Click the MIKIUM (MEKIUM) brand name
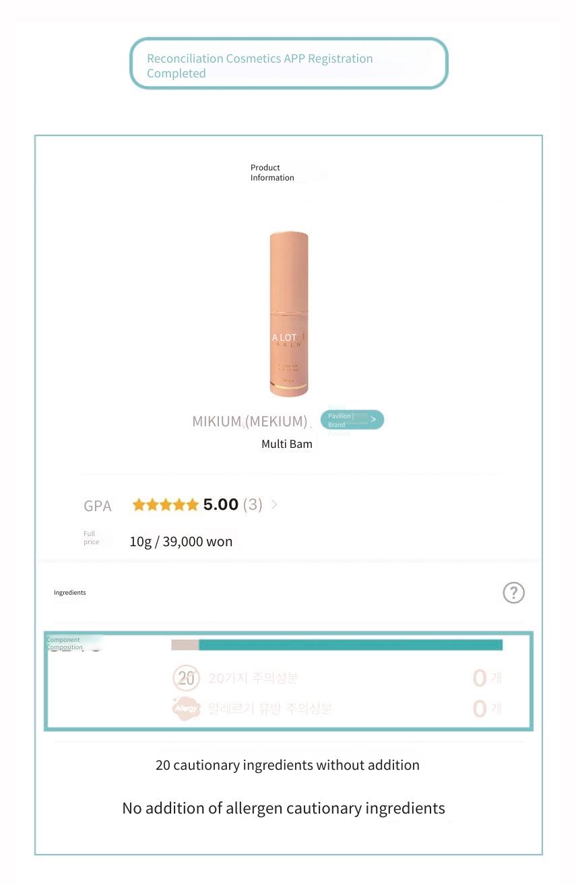This screenshot has width=576, height=885. [x=250, y=422]
